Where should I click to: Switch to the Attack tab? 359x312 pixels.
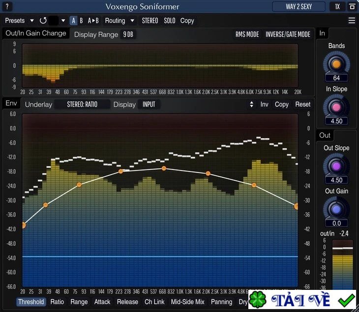point(102,302)
